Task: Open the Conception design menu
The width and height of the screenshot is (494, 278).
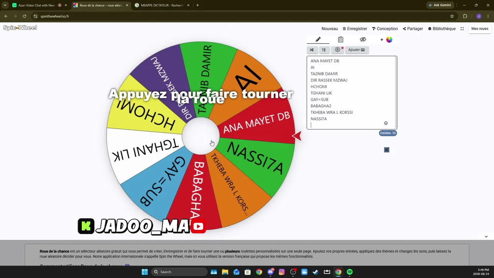Action: pyautogui.click(x=385, y=29)
